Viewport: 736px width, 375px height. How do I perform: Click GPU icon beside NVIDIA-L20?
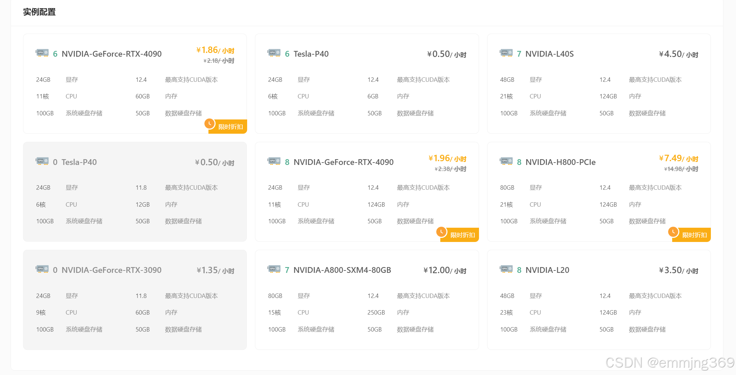click(x=506, y=269)
